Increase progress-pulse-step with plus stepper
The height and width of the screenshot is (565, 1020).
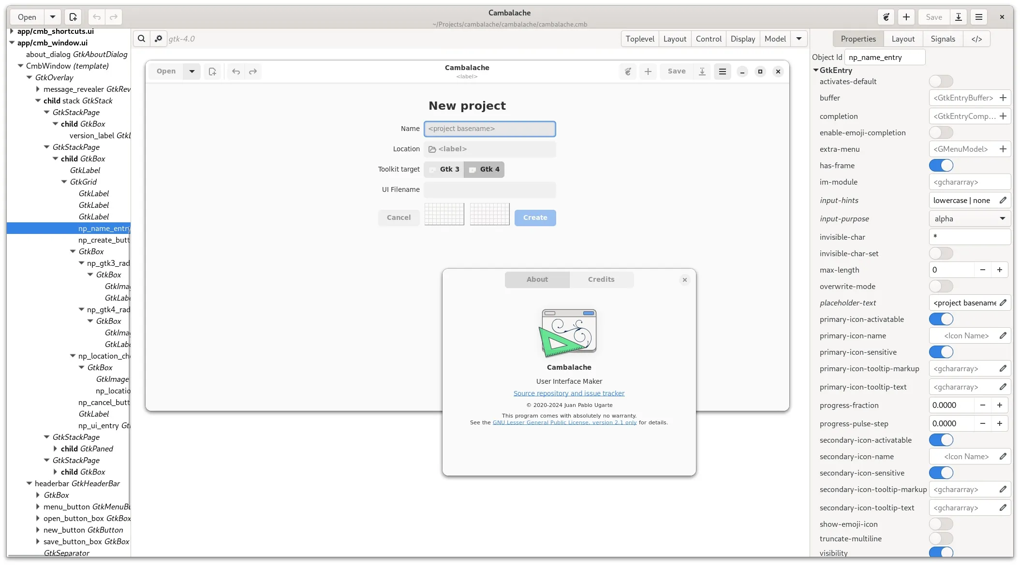pyautogui.click(x=999, y=423)
